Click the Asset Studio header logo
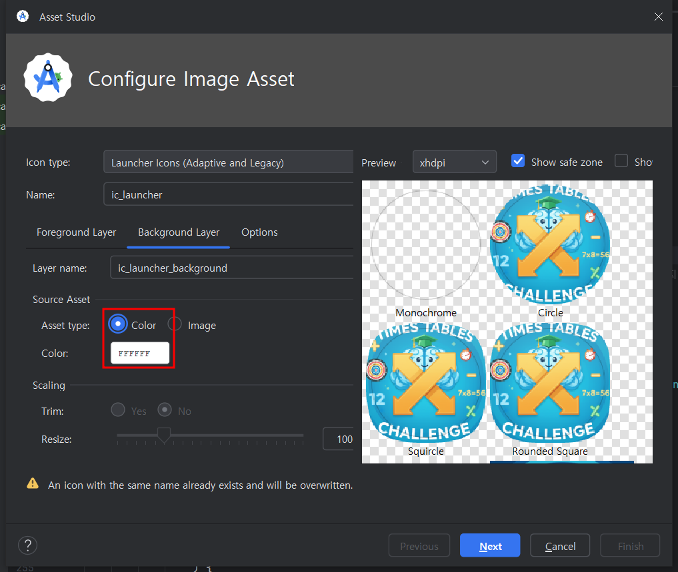The height and width of the screenshot is (572, 678). (47, 79)
